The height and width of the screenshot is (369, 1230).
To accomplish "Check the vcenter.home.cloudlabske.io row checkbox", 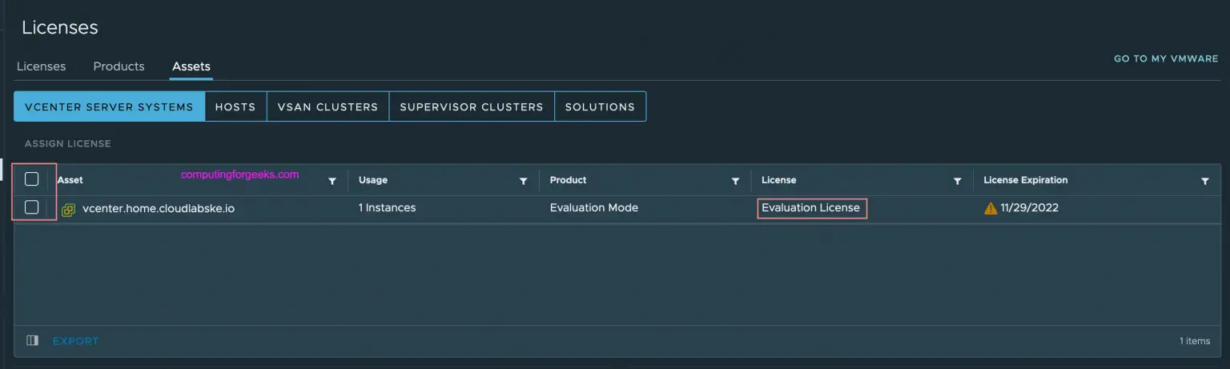I will [x=32, y=207].
